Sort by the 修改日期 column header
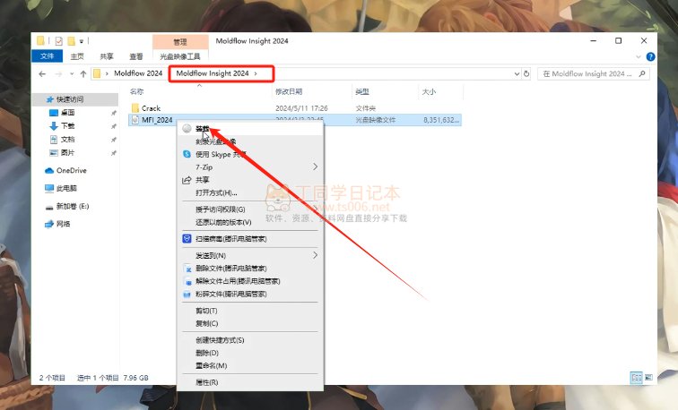Image resolution: width=678 pixels, height=410 pixels. click(289, 91)
